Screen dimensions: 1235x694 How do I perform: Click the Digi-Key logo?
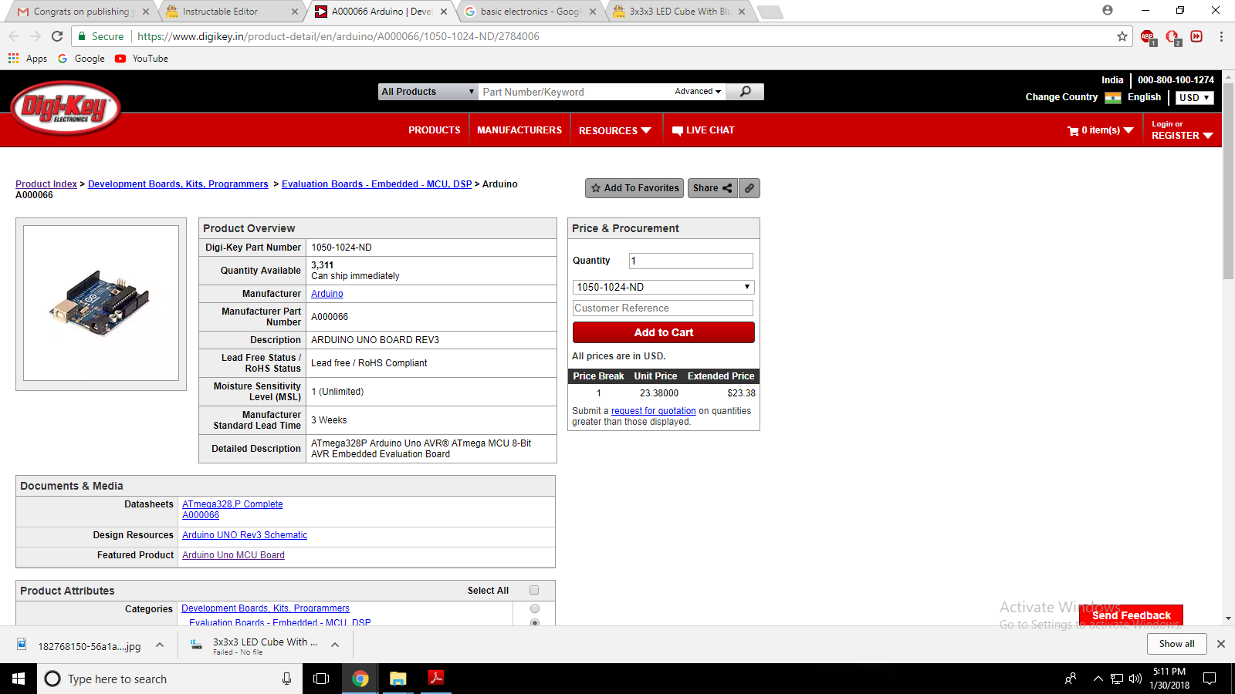coord(66,108)
